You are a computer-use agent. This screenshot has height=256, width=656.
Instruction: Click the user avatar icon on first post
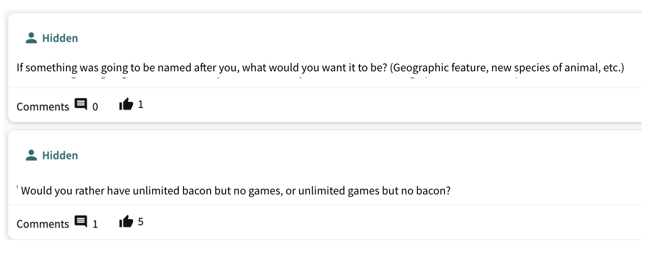tap(31, 38)
